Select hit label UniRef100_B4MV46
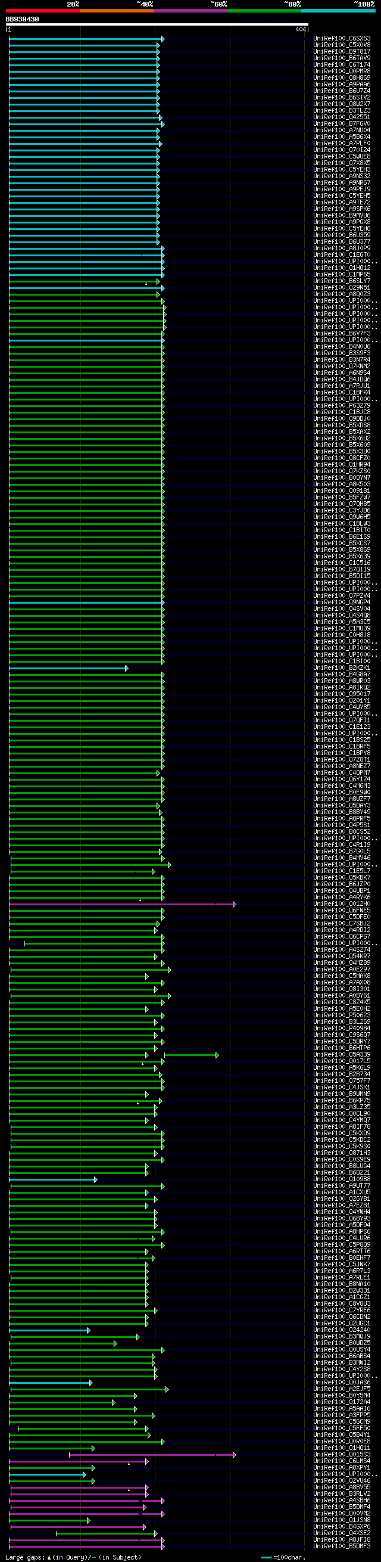 (342, 858)
